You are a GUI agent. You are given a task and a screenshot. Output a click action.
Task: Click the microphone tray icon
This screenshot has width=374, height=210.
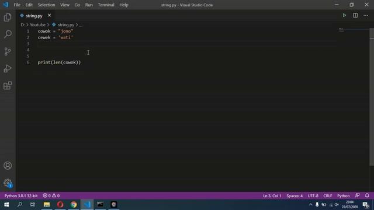(x=317, y=205)
